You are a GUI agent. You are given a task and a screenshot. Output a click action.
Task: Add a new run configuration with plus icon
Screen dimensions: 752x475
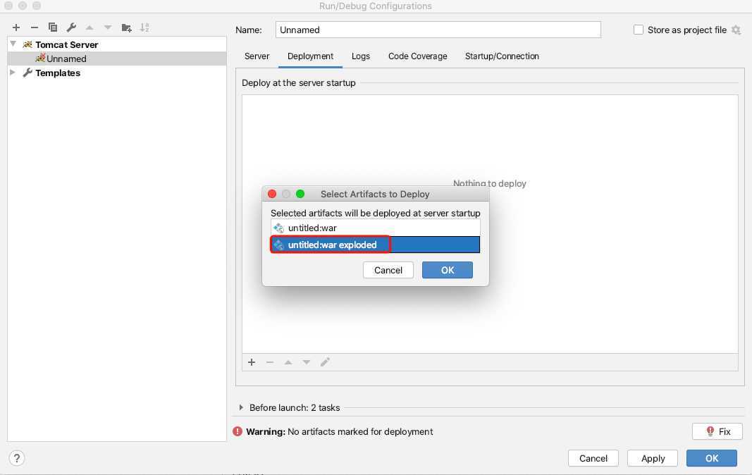(16, 27)
